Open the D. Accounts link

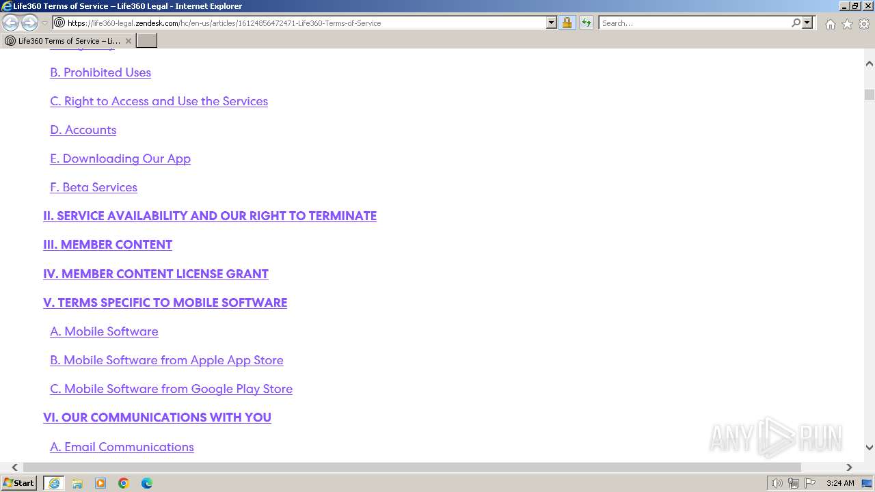[x=83, y=130]
